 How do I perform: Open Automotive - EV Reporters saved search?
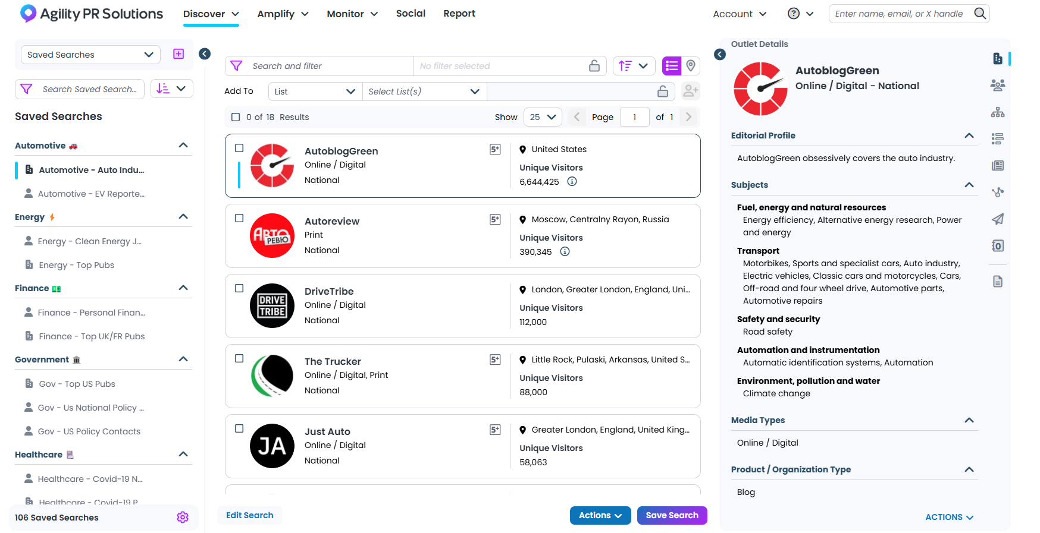[91, 194]
